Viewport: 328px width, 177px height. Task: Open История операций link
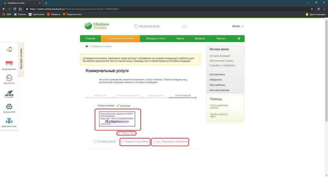(x=220, y=56)
